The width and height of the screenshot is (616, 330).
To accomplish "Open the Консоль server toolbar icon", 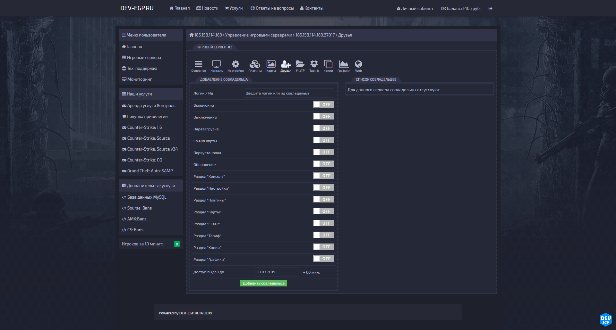I will point(217,66).
